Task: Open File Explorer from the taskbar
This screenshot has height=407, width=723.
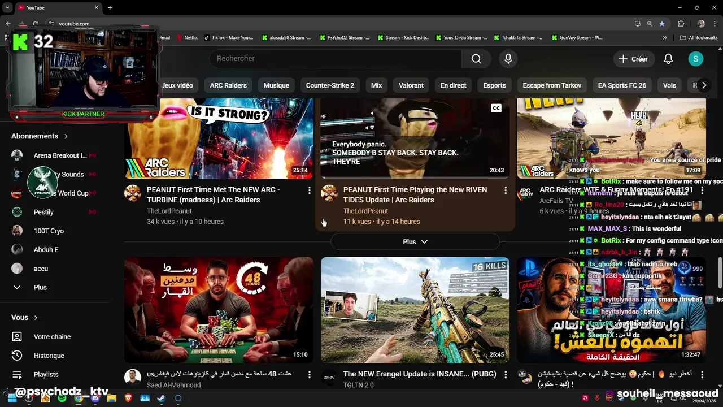Action: [111, 399]
